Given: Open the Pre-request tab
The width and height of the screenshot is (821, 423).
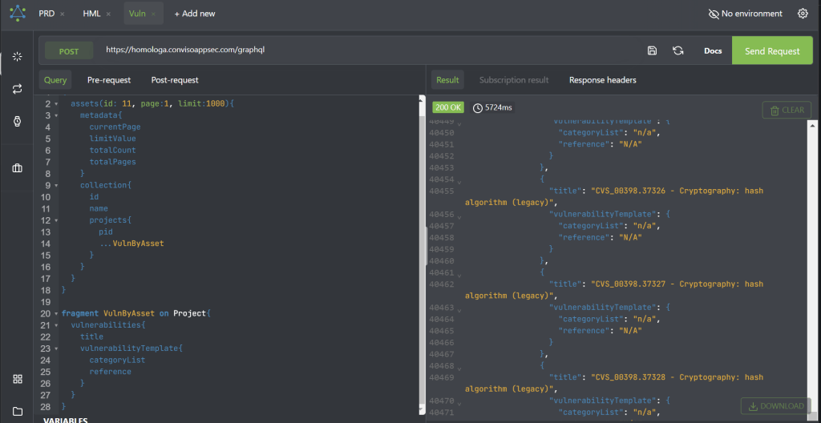Looking at the screenshot, I should pyautogui.click(x=109, y=80).
